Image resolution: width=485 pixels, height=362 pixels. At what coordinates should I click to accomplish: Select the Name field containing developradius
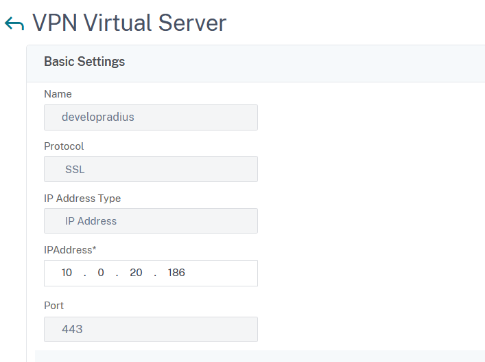coord(150,117)
